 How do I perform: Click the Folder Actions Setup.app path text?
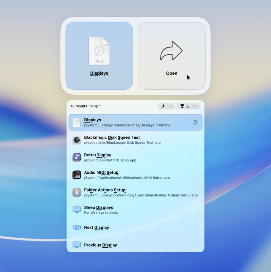pyautogui.click(x=141, y=195)
